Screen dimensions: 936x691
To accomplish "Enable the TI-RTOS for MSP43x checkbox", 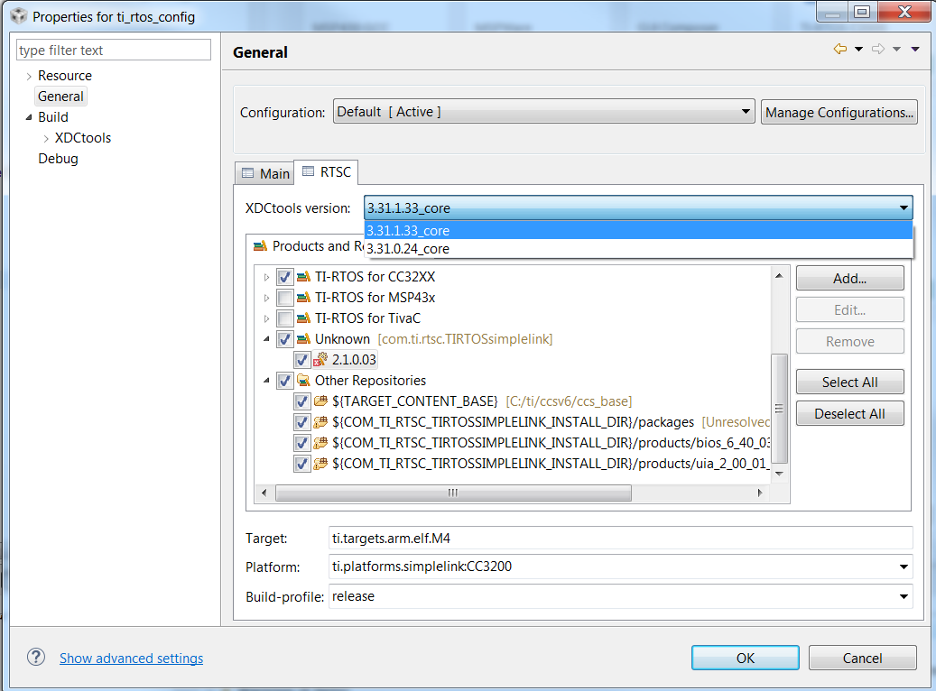I will [284, 297].
